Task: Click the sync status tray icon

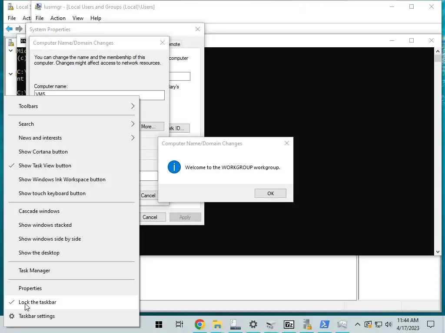Action: (368, 324)
